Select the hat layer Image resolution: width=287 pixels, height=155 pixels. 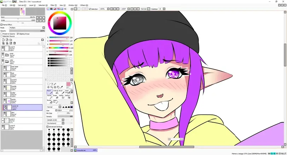23,75
